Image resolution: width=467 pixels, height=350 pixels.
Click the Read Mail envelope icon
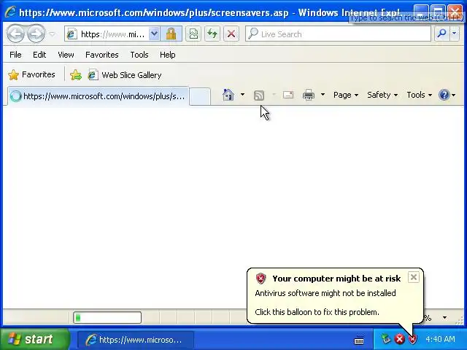pos(288,95)
